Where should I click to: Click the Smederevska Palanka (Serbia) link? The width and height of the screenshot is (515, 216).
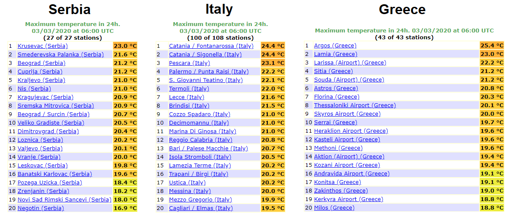tap(60, 54)
